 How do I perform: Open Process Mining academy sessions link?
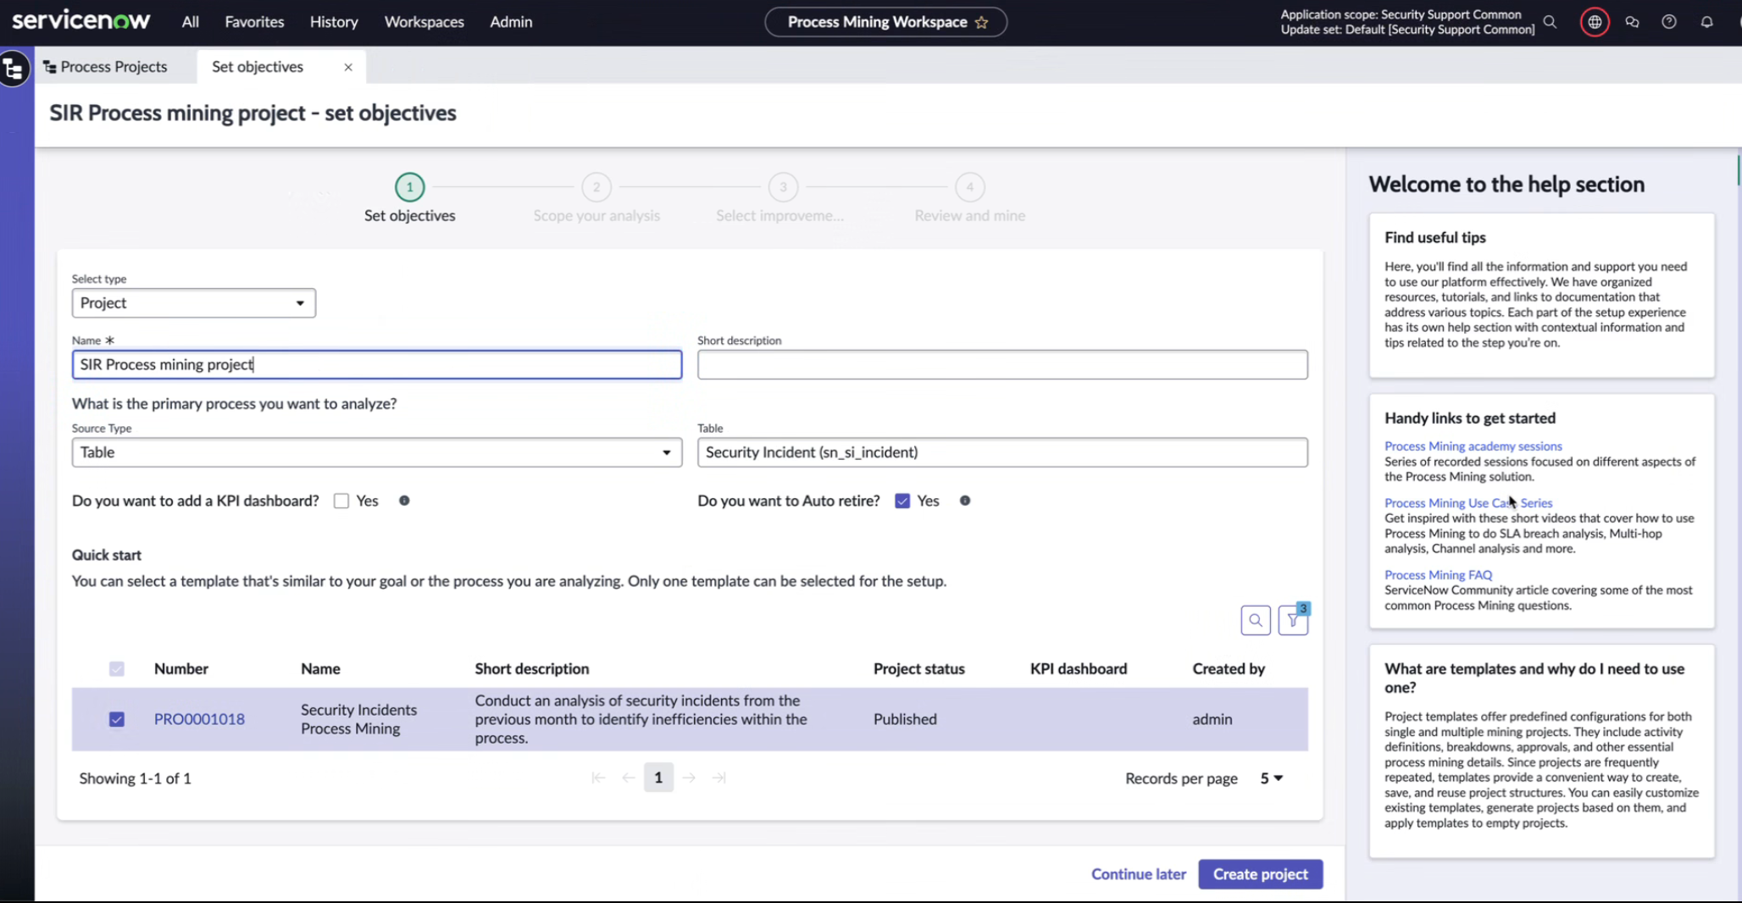[x=1473, y=446]
